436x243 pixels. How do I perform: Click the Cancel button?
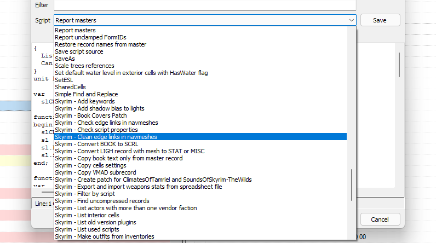tap(380, 219)
